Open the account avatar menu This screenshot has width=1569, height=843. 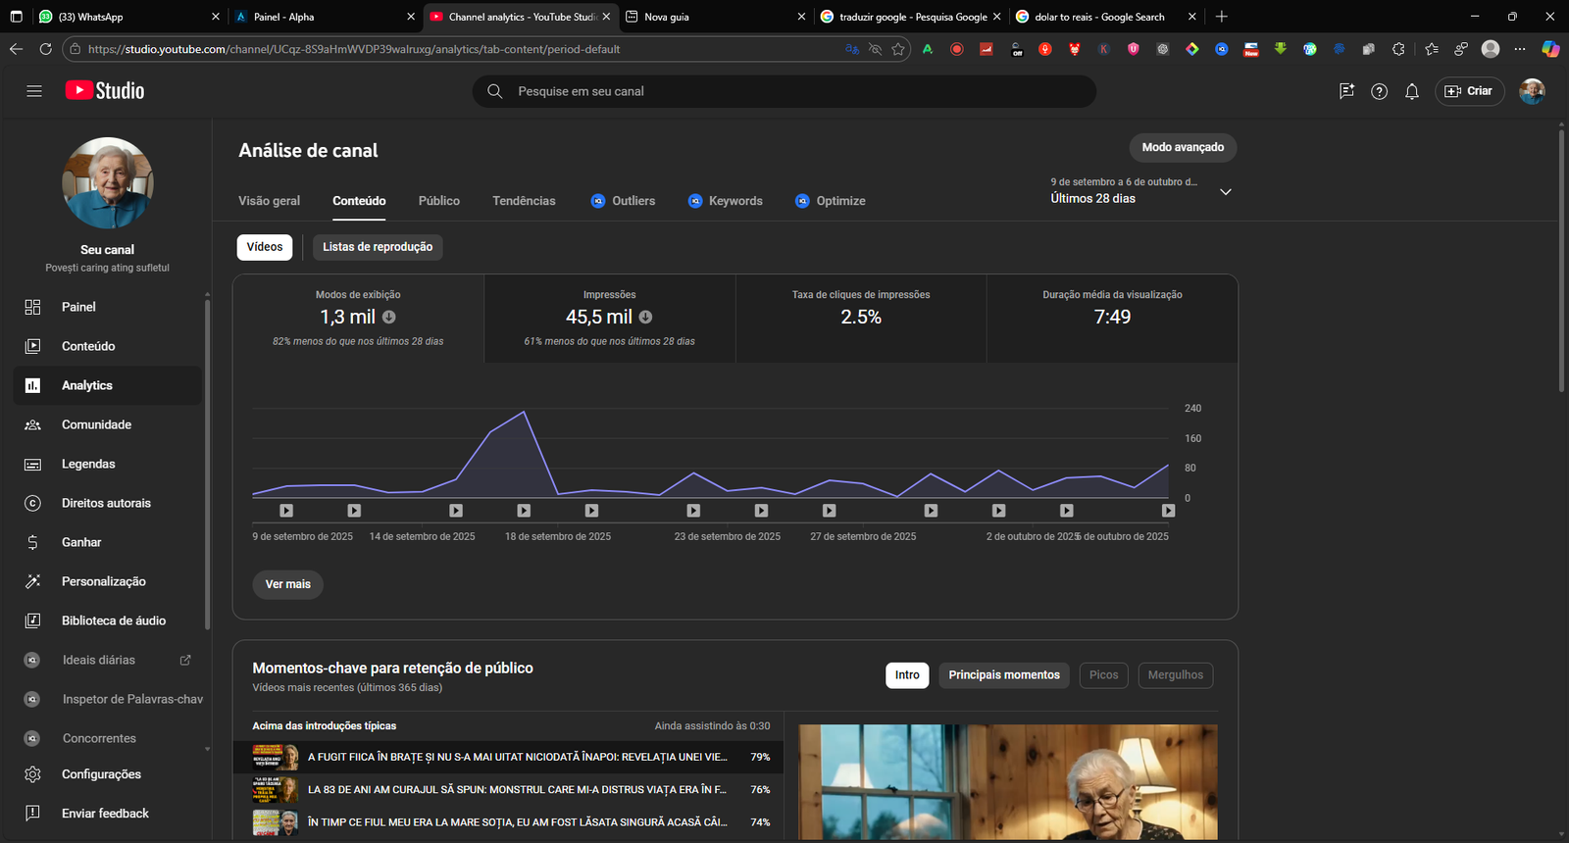(x=1531, y=91)
